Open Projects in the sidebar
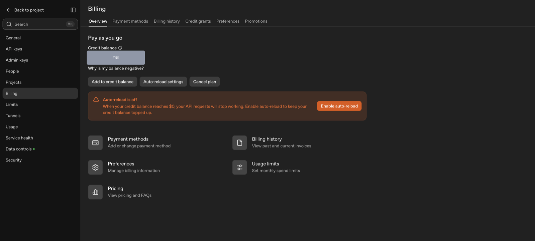The width and height of the screenshot is (535, 241). tap(40, 82)
